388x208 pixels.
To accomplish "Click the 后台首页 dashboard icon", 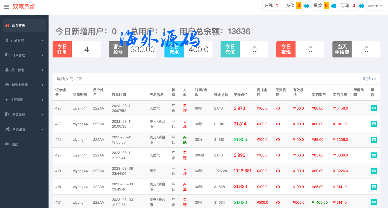I will point(7,26).
